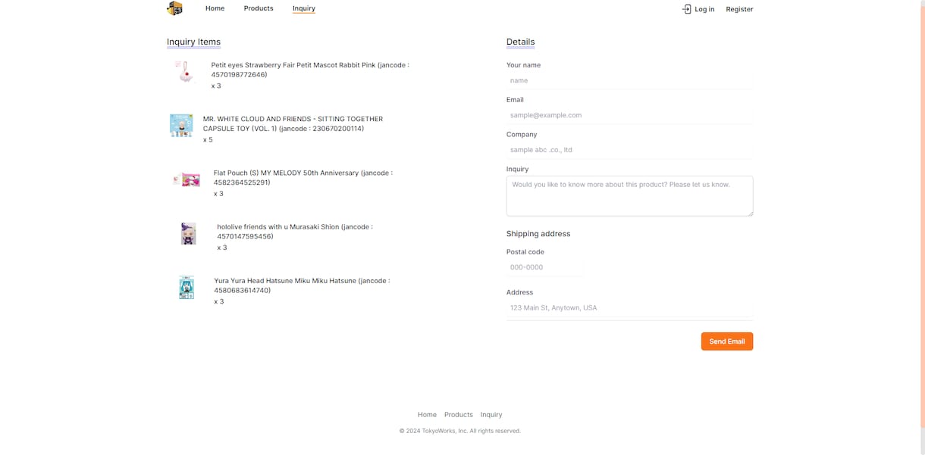Focus the Your name input field
The height and width of the screenshot is (455, 925).
(x=629, y=80)
